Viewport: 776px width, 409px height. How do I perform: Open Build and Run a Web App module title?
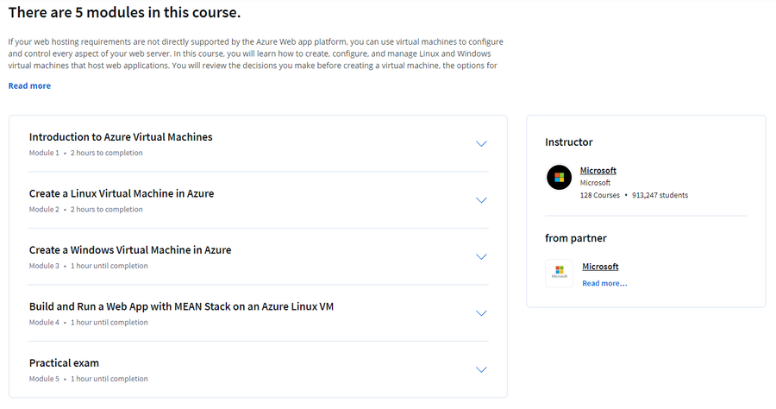click(181, 306)
